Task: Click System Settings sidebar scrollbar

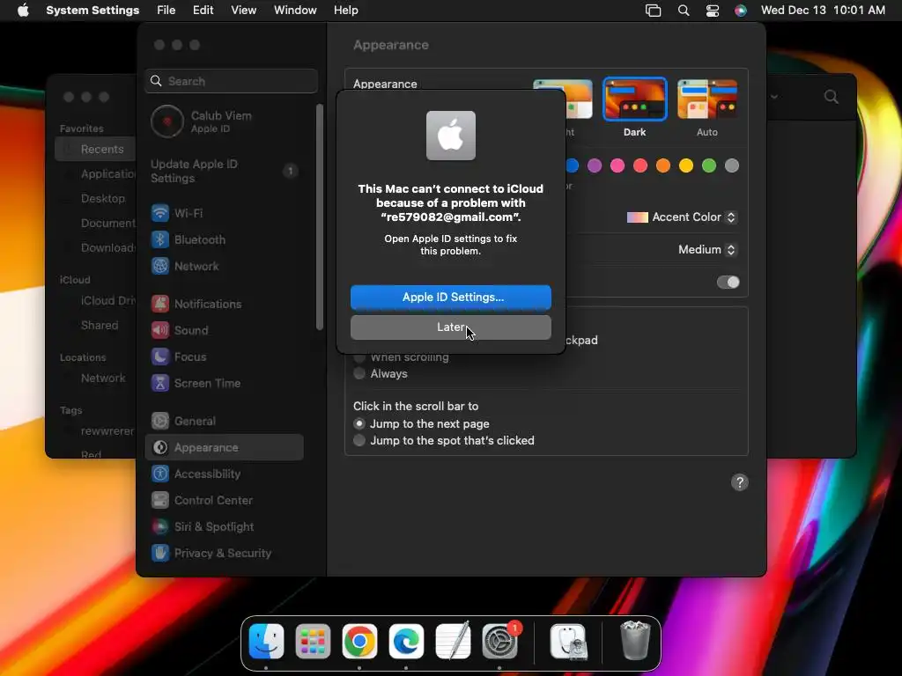Action: coord(320,217)
